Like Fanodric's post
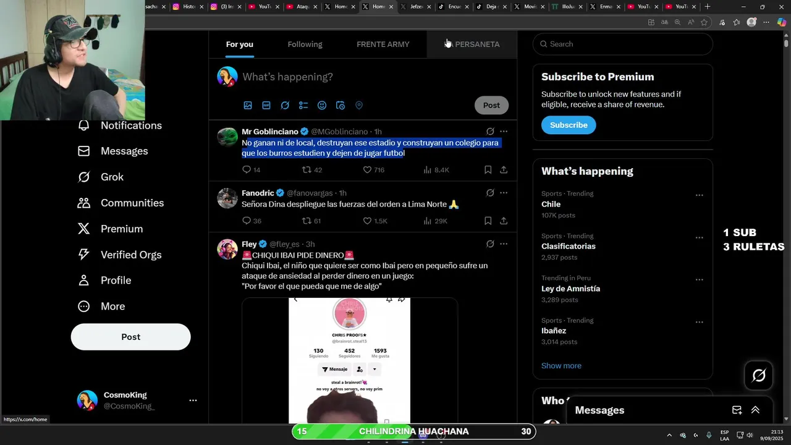 coord(374,221)
